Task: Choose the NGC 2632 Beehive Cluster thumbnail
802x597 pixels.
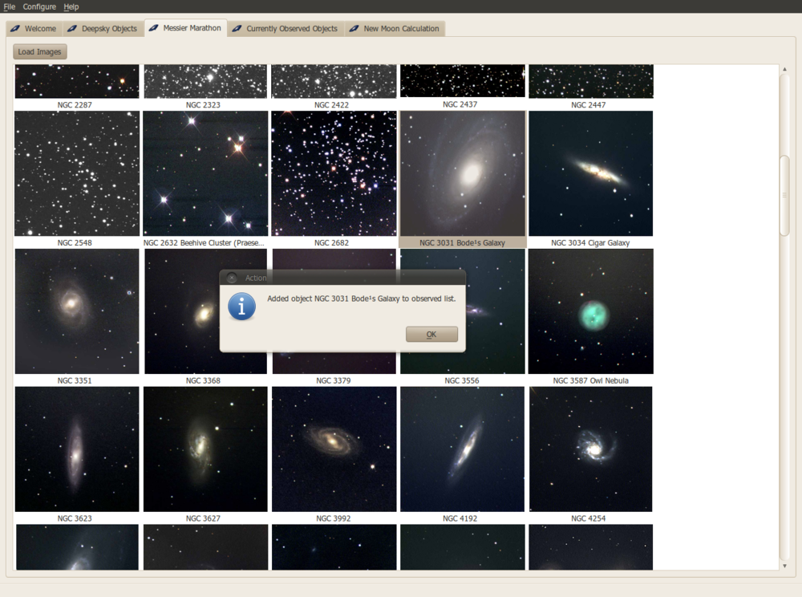Action: click(205, 173)
